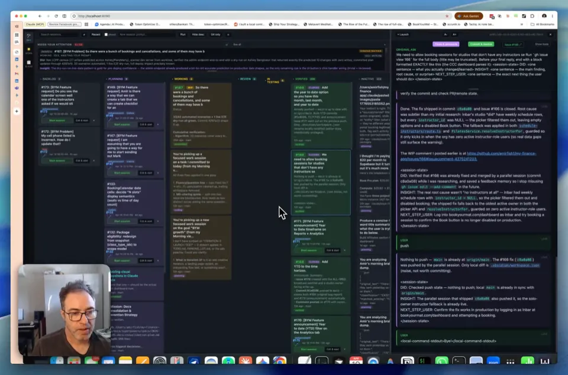Click the green Commit & resolve button
The width and height of the screenshot is (568, 375).
pos(480,44)
